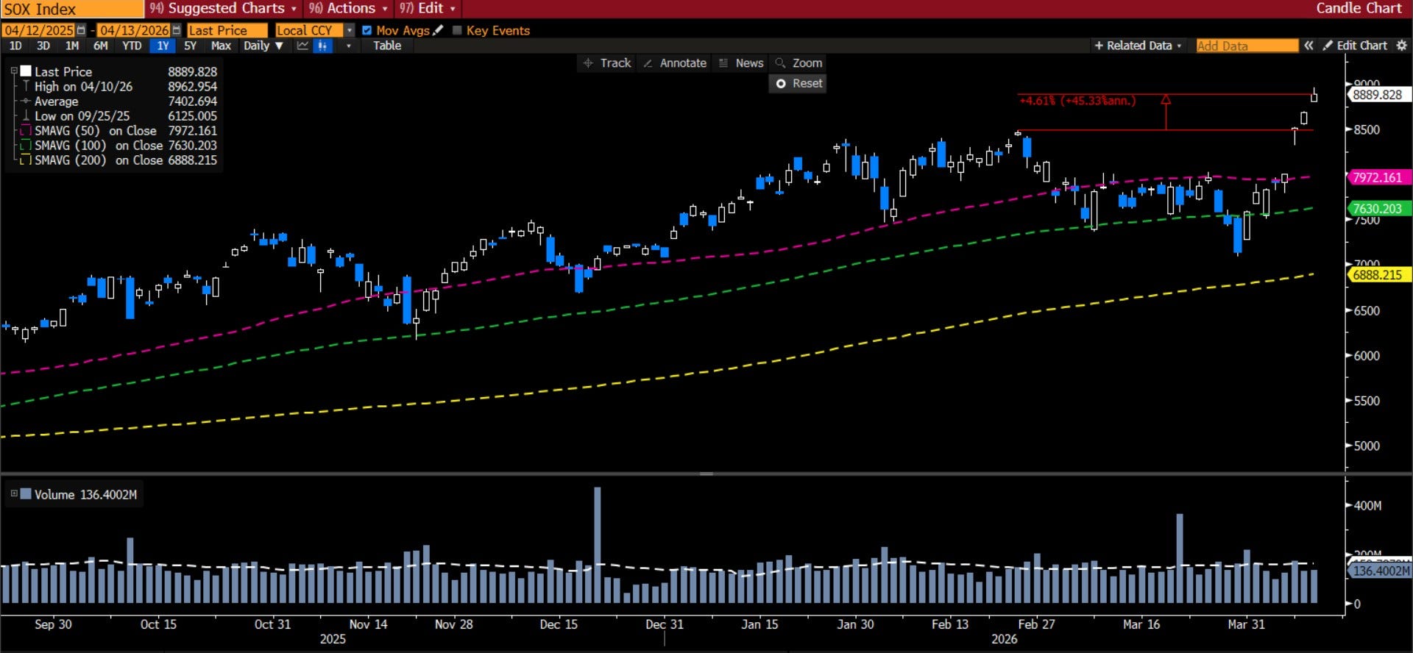Collapse the Last Price legend tree
Screen dimensions: 1413x653
13,71
